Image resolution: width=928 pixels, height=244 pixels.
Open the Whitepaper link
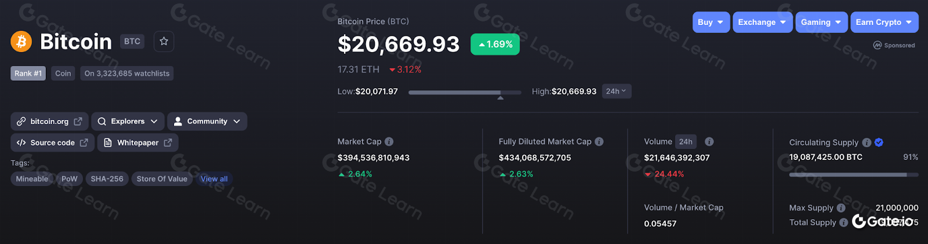[x=138, y=143]
